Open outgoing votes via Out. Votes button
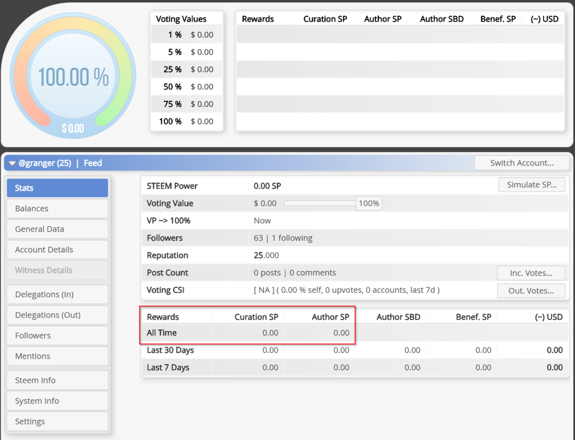575x440 pixels. coord(531,291)
